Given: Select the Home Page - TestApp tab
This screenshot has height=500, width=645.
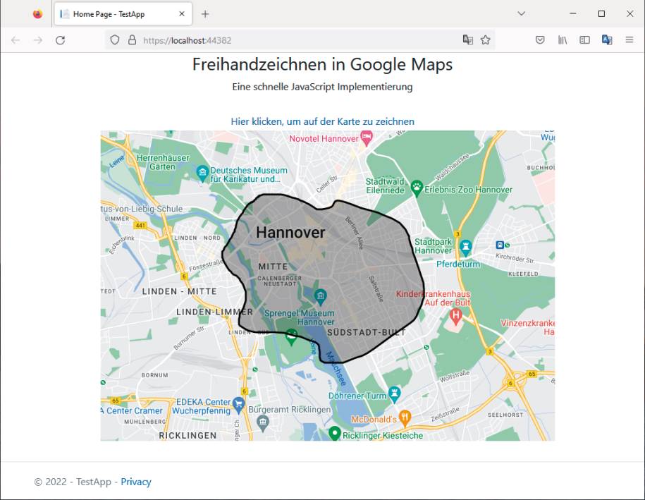Looking at the screenshot, I should [123, 14].
